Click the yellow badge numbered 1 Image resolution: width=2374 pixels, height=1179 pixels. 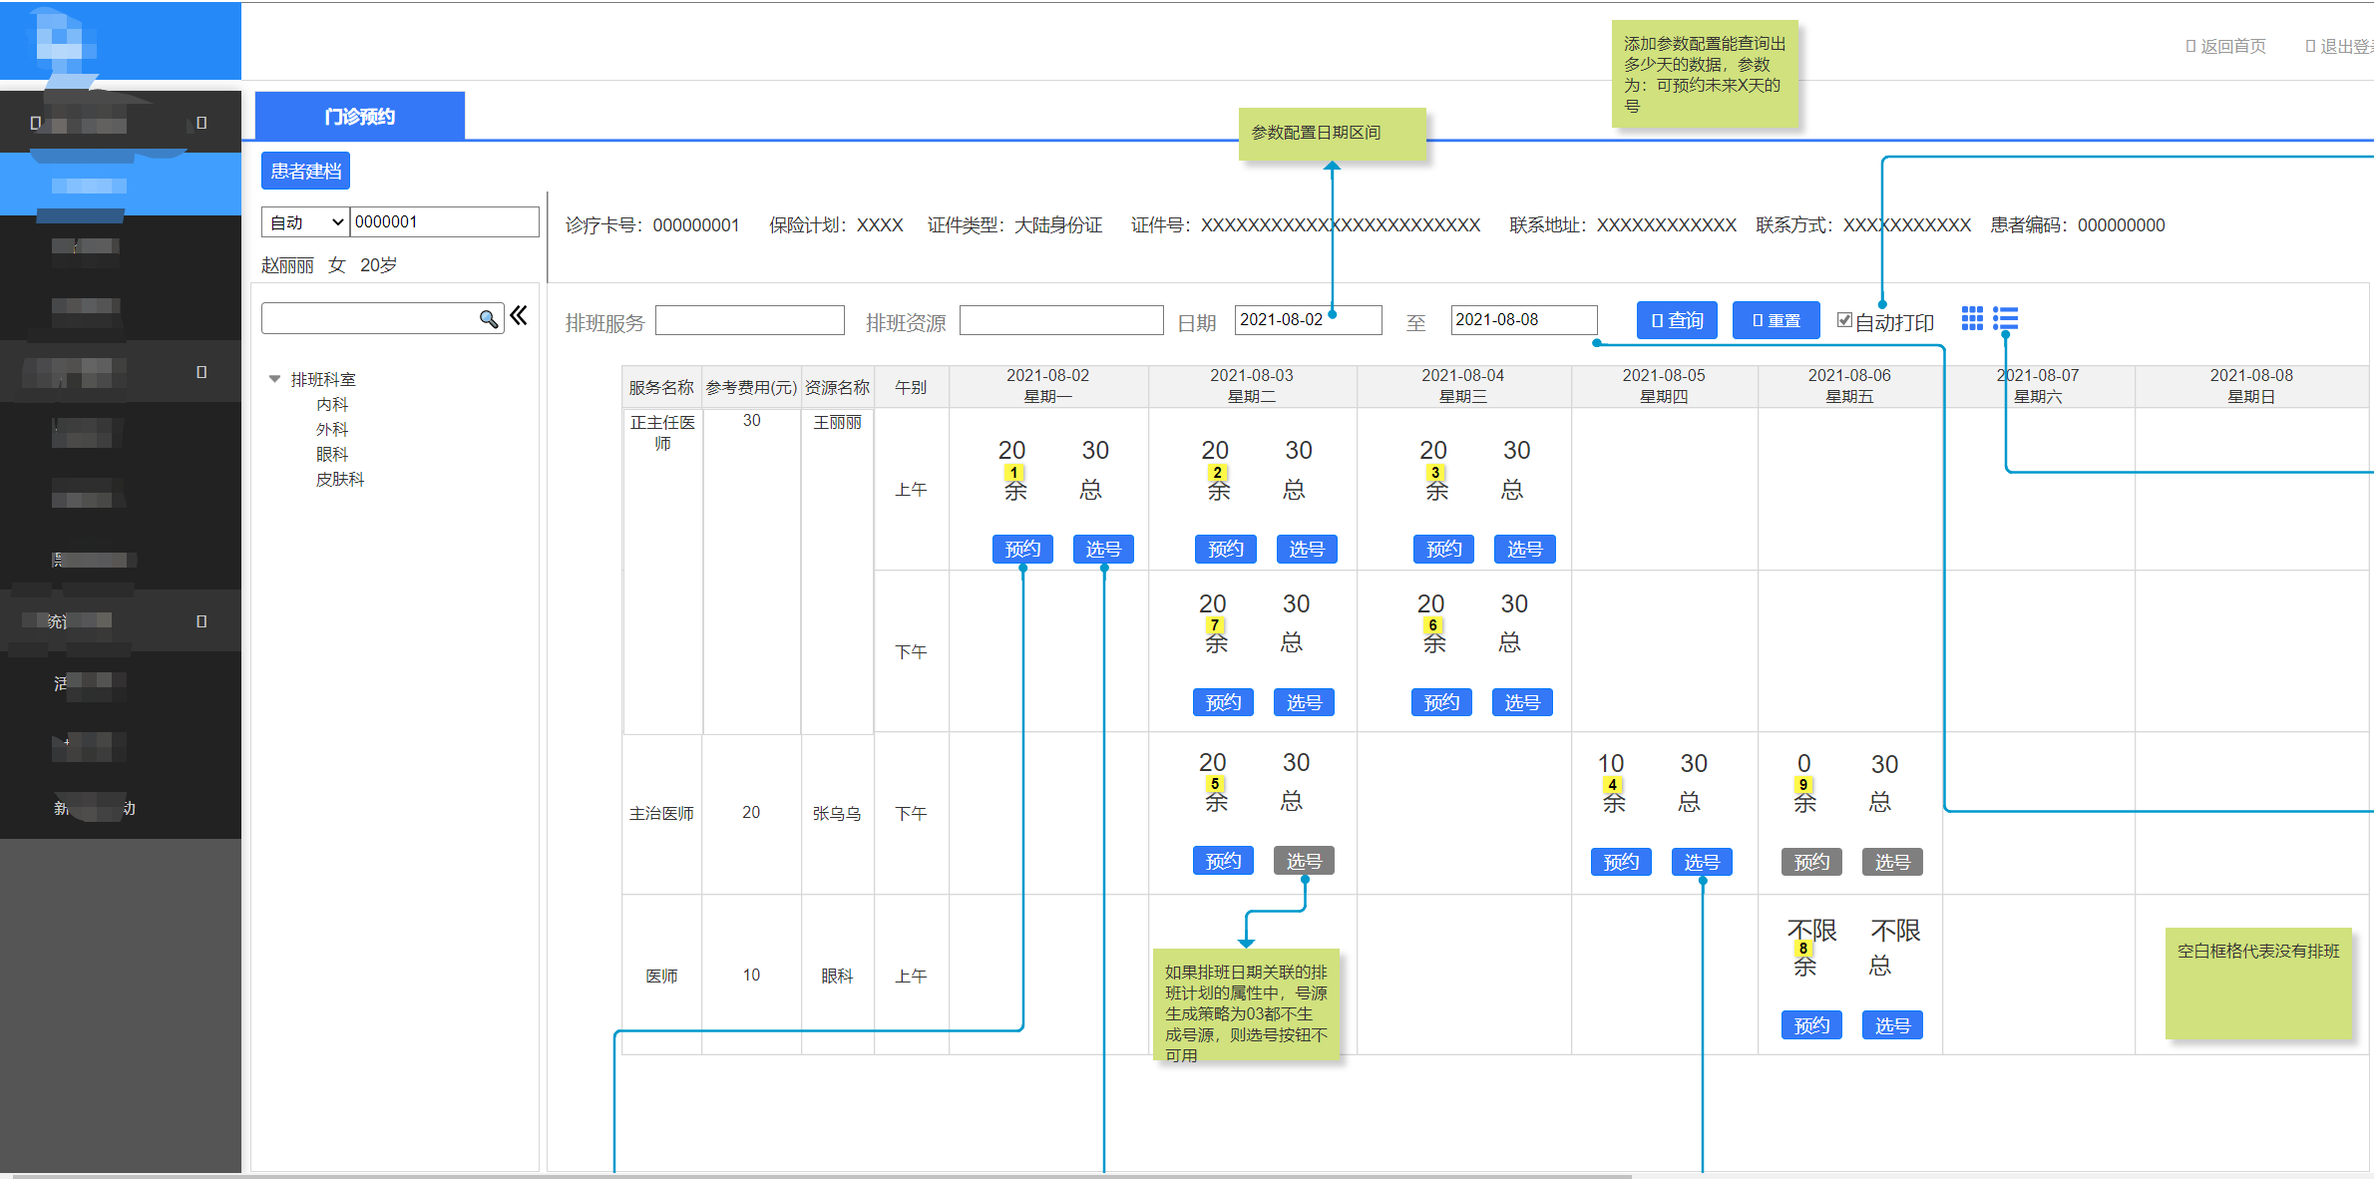point(1013,473)
